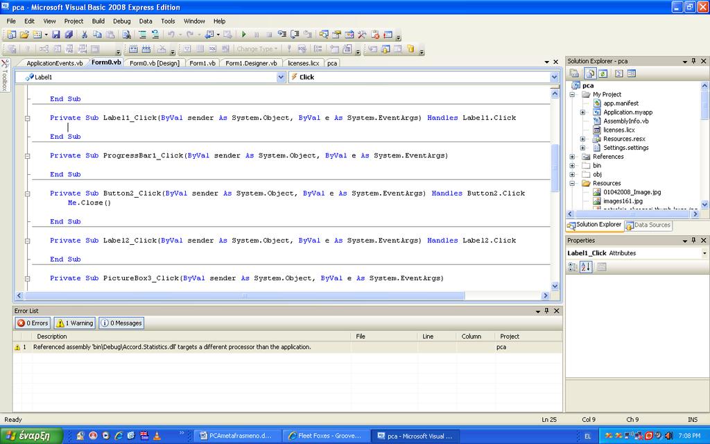
Task: Select images161.jpg in Solution Explorer
Action: tap(623, 201)
